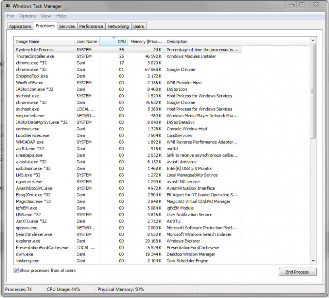
Task: Select the taskeng.exe process
Action: coord(128,261)
